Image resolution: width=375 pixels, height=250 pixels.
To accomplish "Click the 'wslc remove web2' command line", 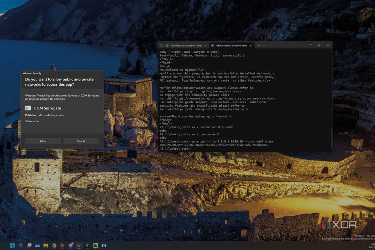I will [189, 134].
